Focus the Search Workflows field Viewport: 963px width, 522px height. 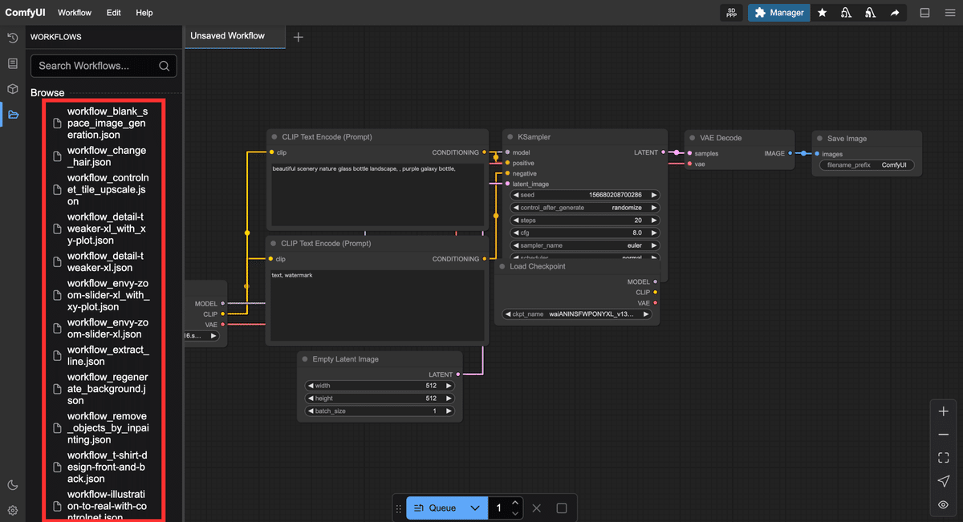pos(104,66)
